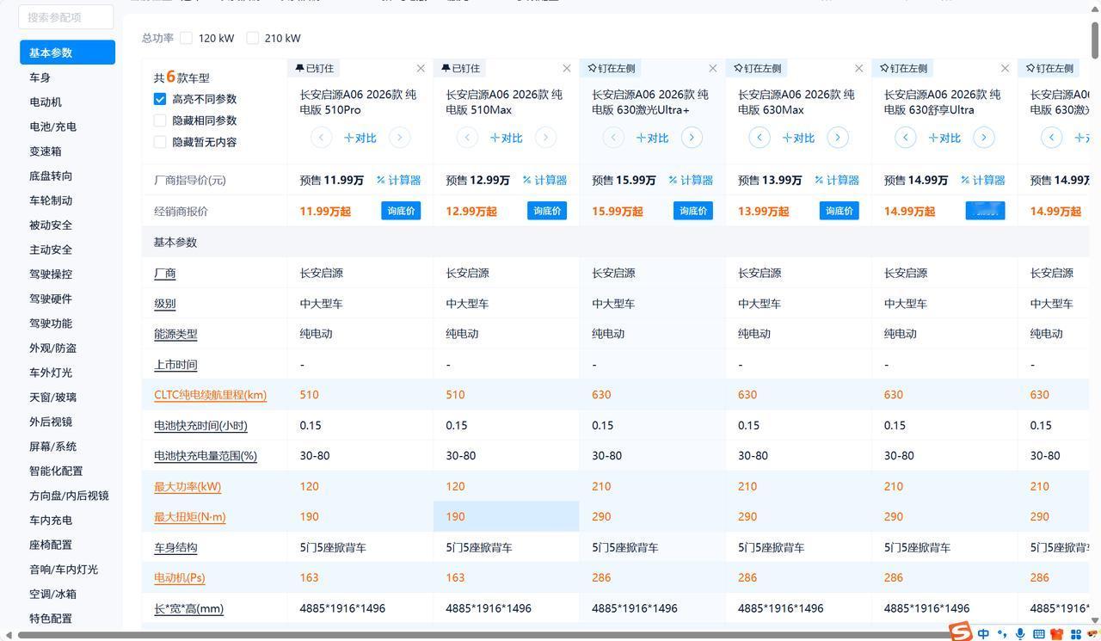Open the 电池快充时间(小时) parameter link
This screenshot has width=1101, height=641.
point(200,425)
